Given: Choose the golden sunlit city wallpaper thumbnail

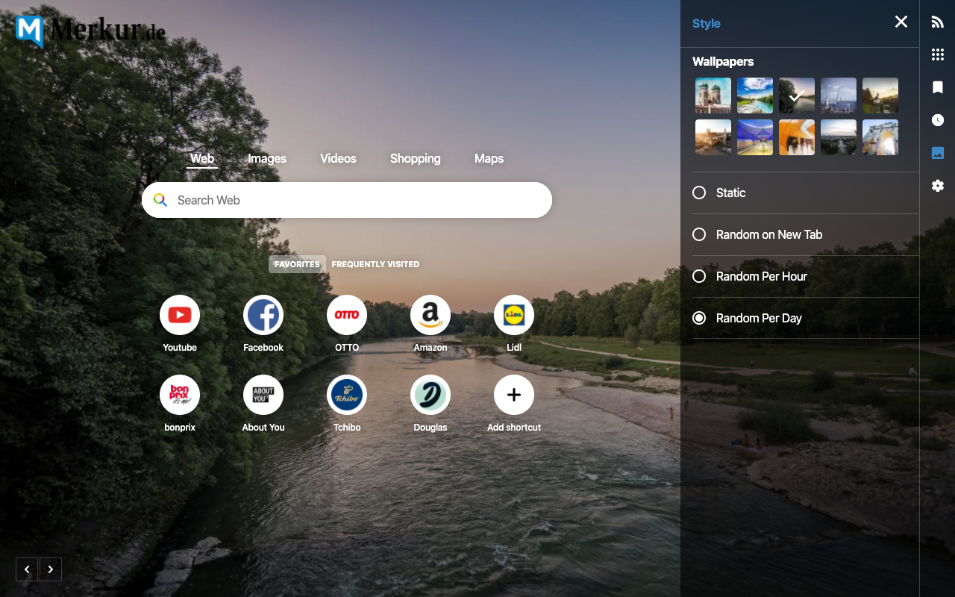Looking at the screenshot, I should (713, 137).
